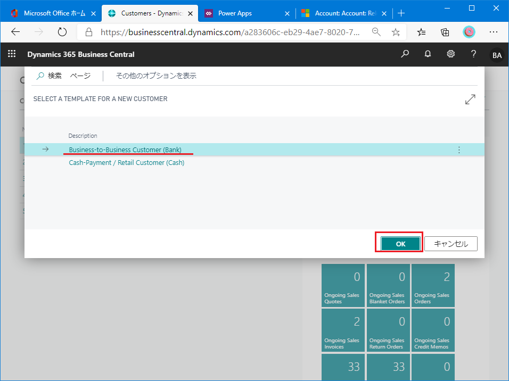Screen dimensions: 509x381
Task: Click the キャンセル button
Action: click(451, 244)
